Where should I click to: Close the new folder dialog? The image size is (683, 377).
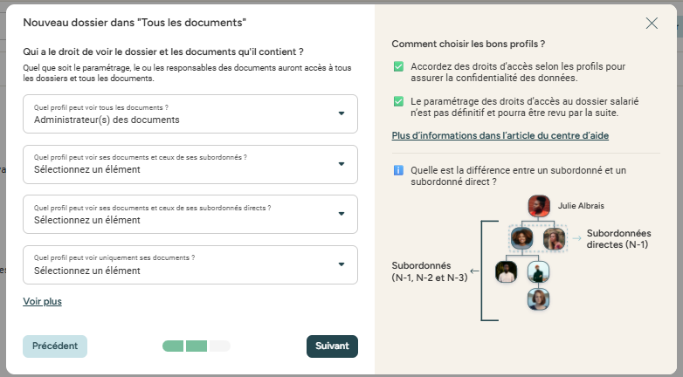652,24
